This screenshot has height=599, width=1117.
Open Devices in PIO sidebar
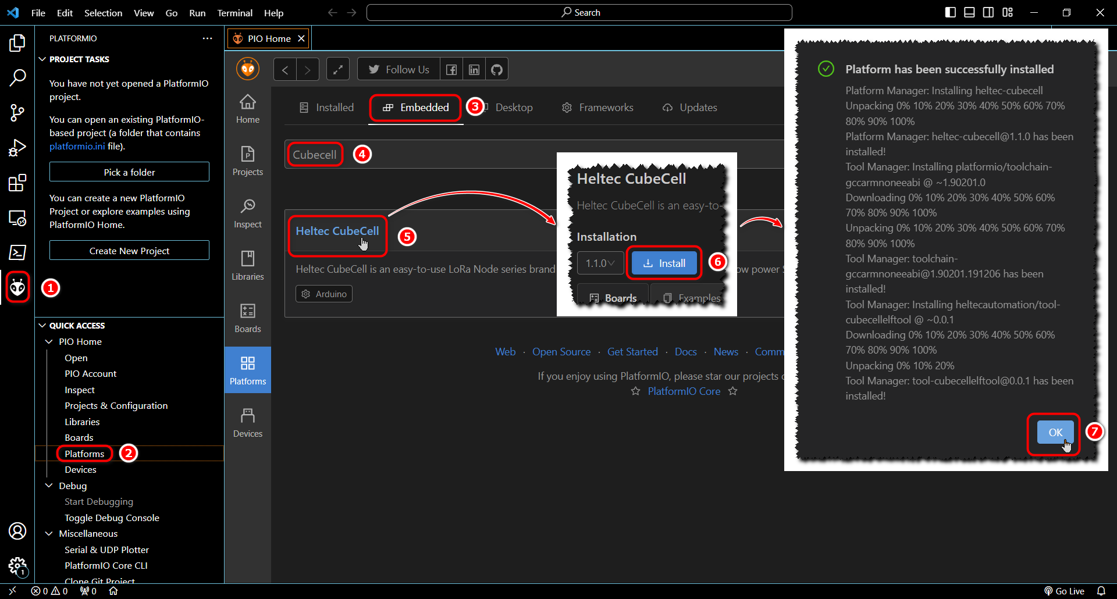(248, 423)
